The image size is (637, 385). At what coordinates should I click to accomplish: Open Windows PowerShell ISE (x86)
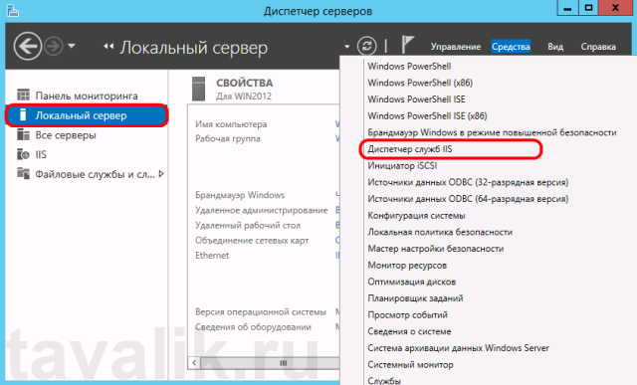427,116
